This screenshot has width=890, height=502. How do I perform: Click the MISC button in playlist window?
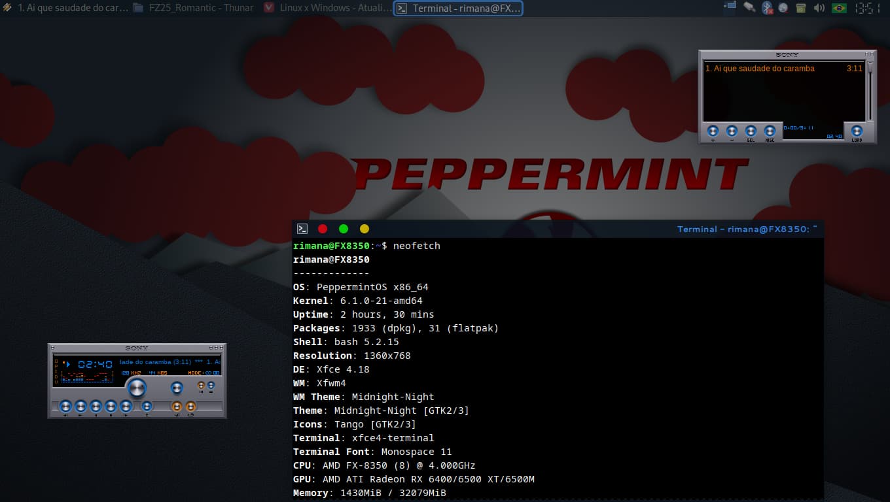[770, 131]
